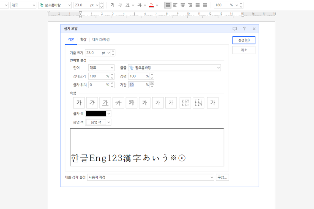Click the 설정(D) button
This screenshot has height=209, width=314.
244,40
